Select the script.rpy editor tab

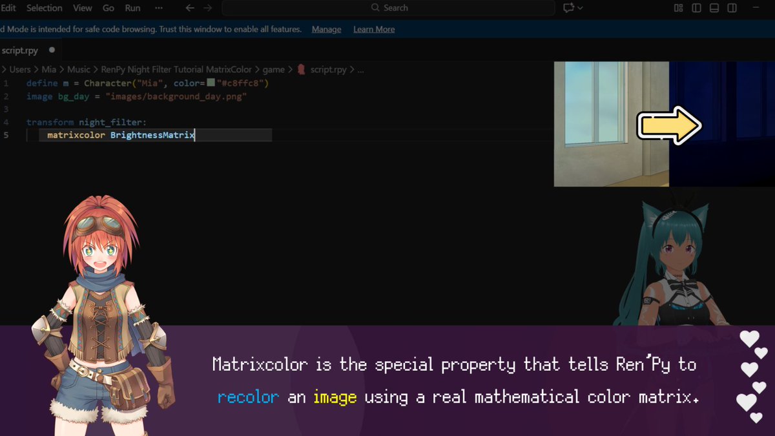[31, 50]
